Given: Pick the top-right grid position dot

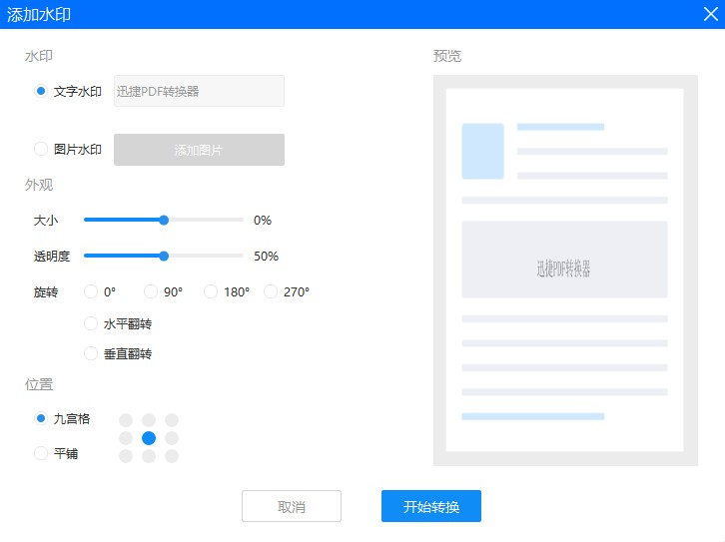Looking at the screenshot, I should coord(172,420).
